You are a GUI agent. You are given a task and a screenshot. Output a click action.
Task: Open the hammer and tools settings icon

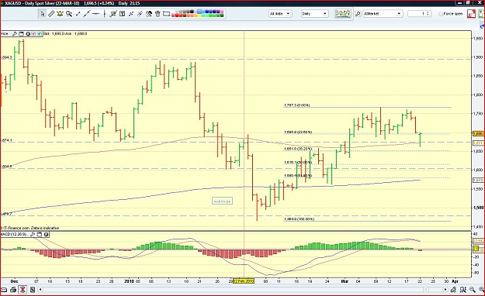pos(149,14)
